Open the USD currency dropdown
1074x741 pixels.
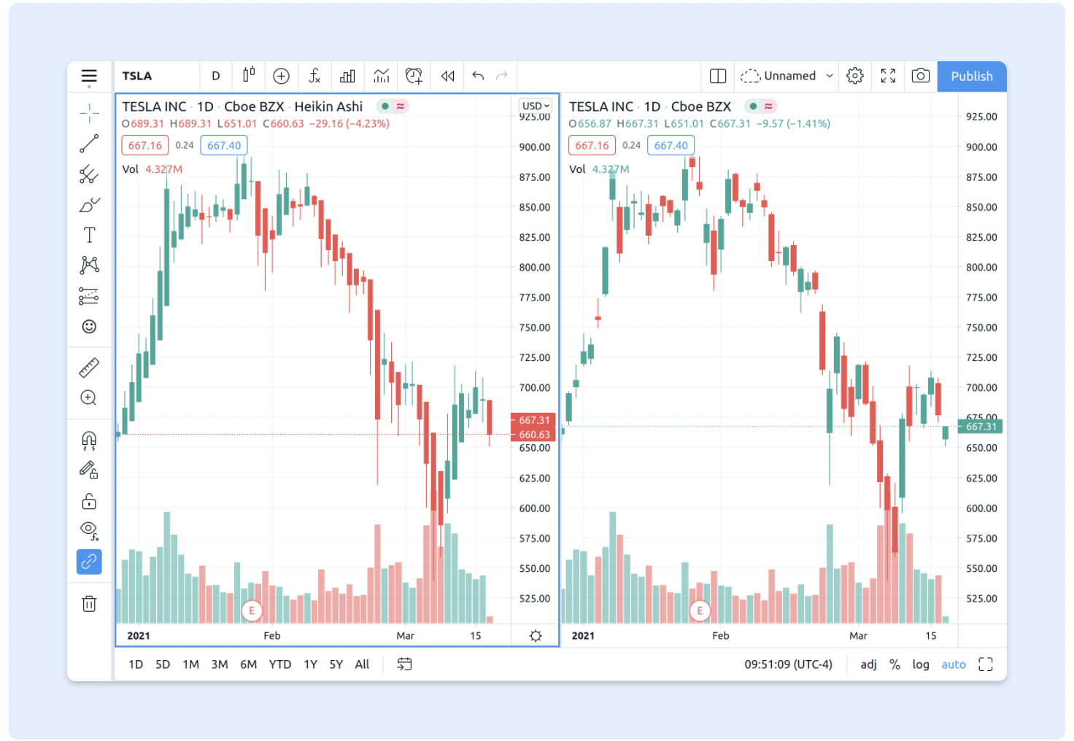[x=536, y=106]
